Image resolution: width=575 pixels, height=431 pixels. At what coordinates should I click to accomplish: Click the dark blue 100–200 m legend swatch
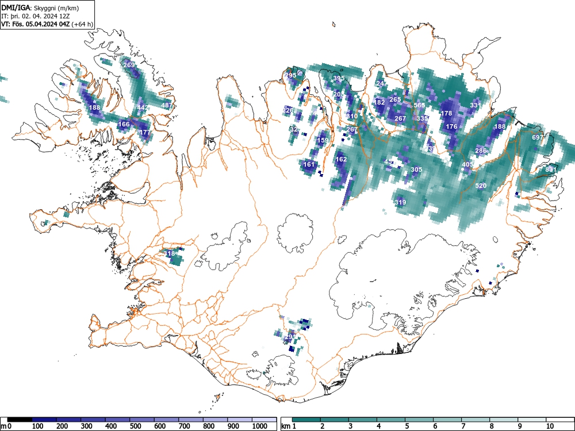pos(44,420)
